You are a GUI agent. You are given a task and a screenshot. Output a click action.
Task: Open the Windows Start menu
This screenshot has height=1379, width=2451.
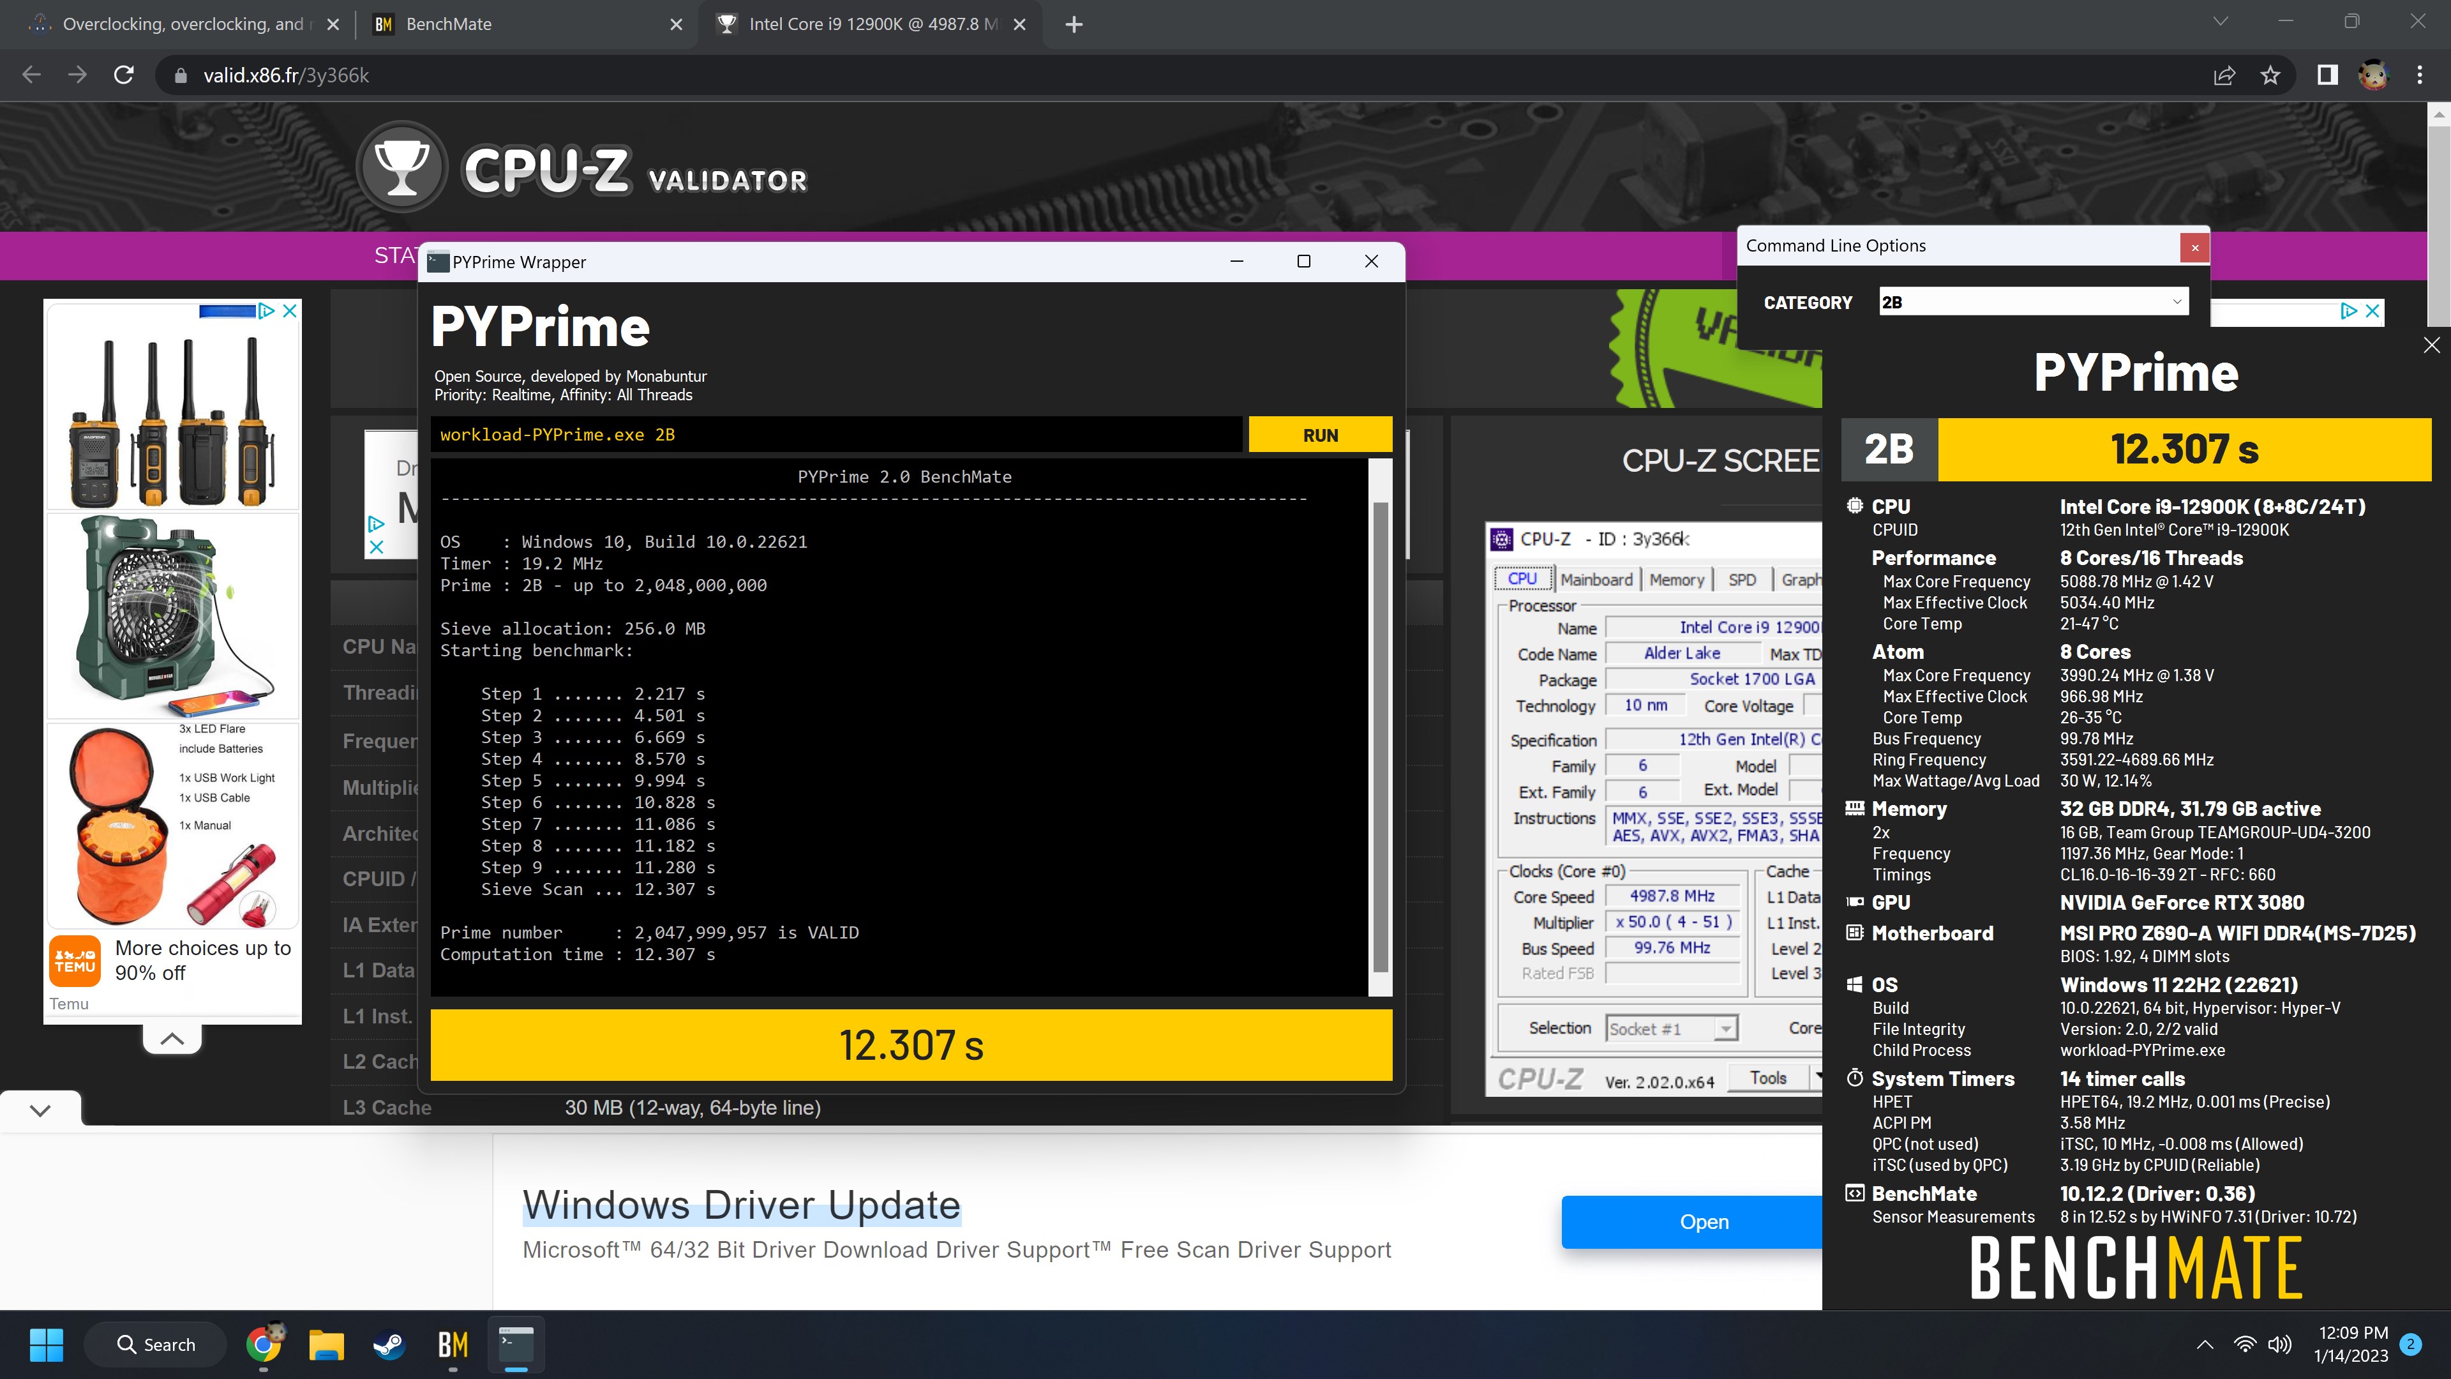[47, 1345]
